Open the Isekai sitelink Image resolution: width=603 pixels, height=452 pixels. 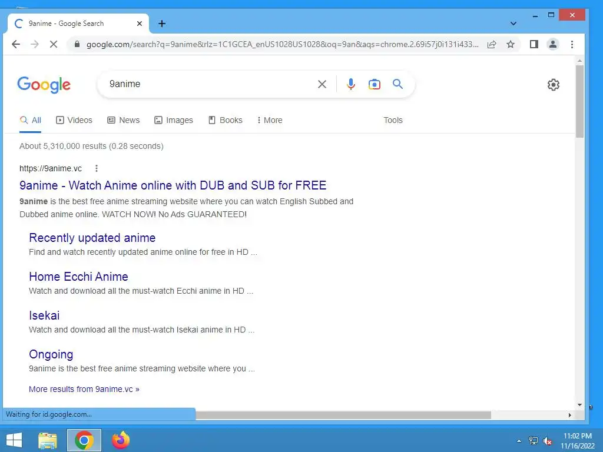[44, 315]
